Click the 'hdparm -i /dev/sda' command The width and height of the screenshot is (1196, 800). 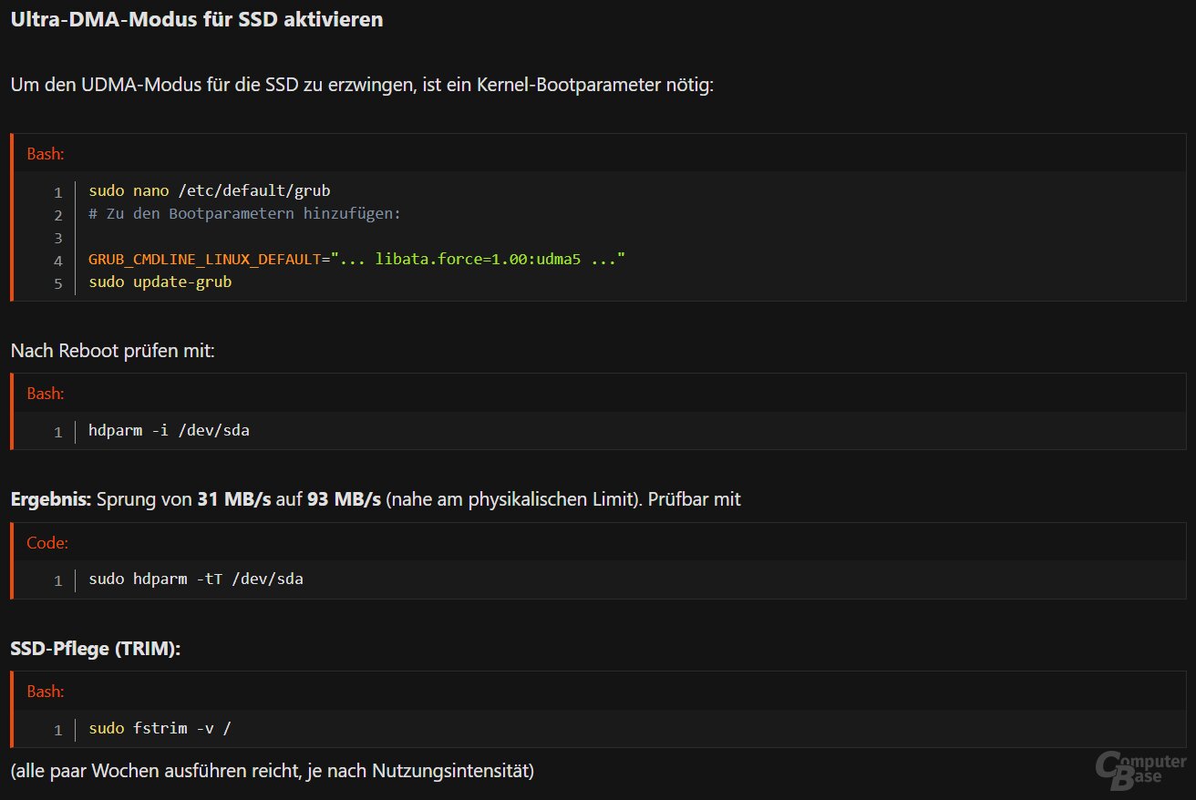pyautogui.click(x=169, y=430)
